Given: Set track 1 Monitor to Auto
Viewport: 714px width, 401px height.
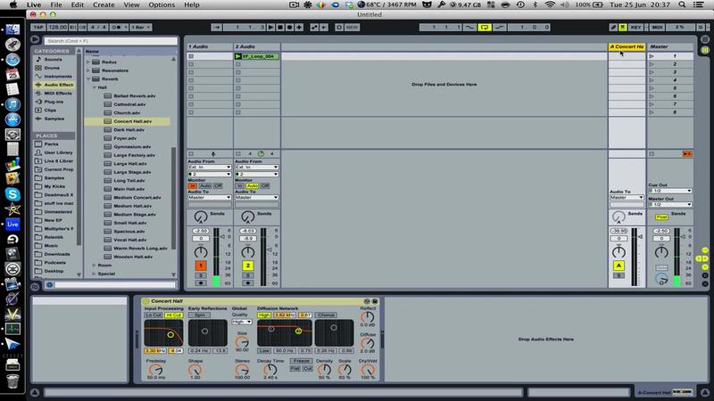Looking at the screenshot, I should 205,186.
